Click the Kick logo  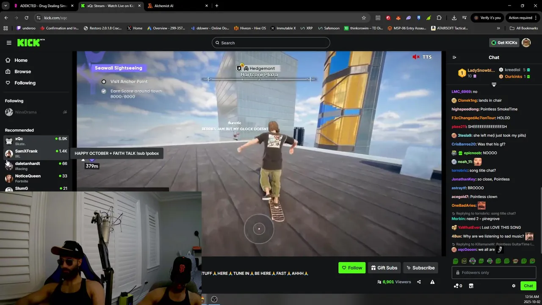coord(30,42)
